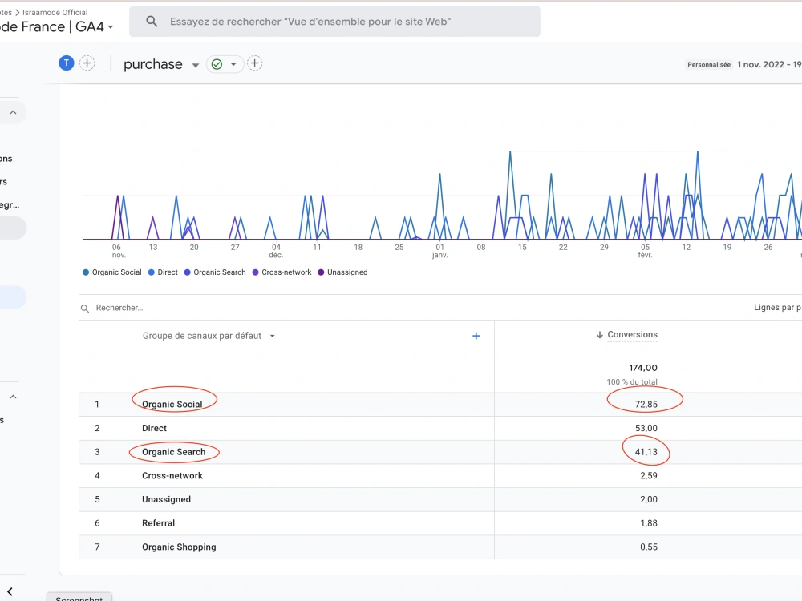Click the 72,85 conversions value

coord(646,404)
